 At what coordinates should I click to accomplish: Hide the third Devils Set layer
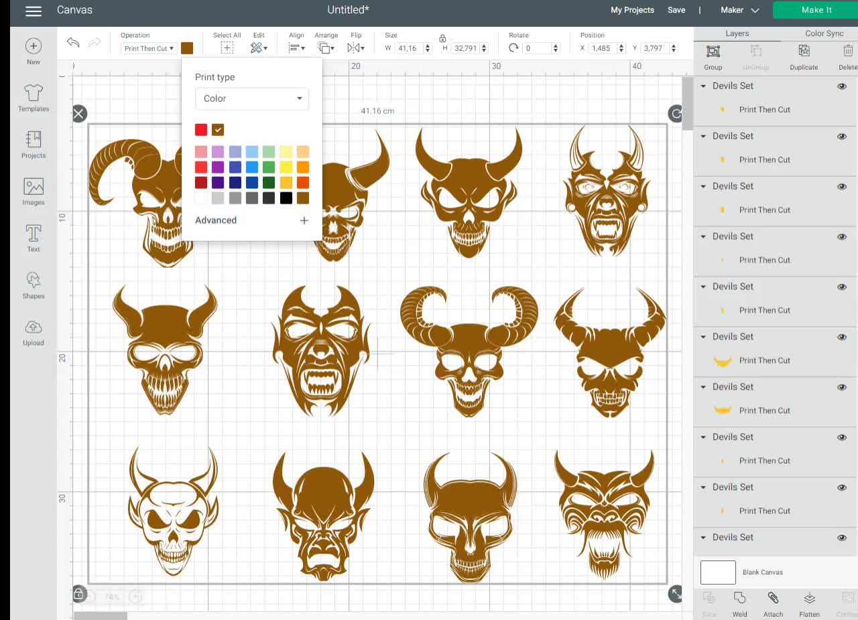coord(842,187)
